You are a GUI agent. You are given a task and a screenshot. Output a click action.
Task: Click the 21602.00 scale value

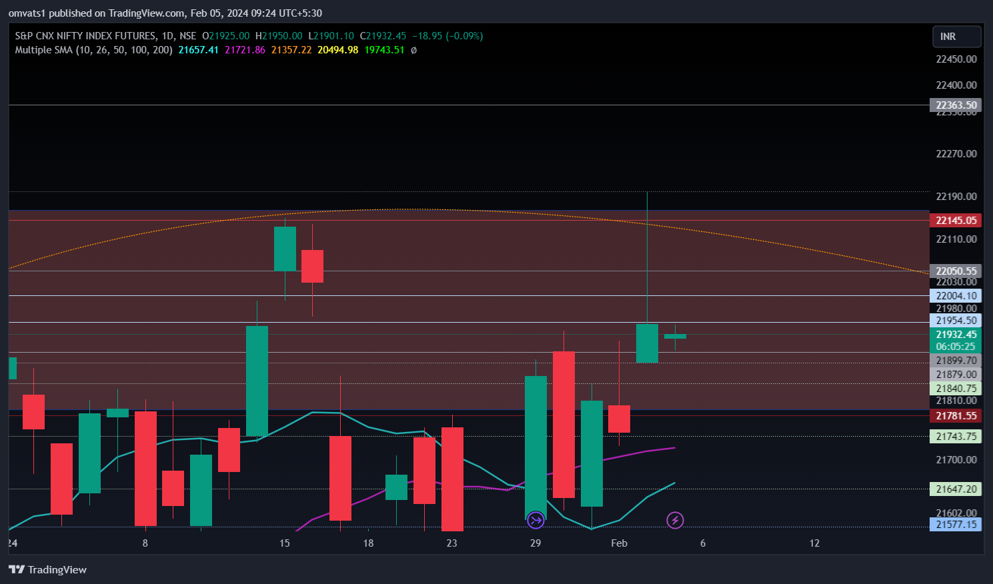point(956,513)
